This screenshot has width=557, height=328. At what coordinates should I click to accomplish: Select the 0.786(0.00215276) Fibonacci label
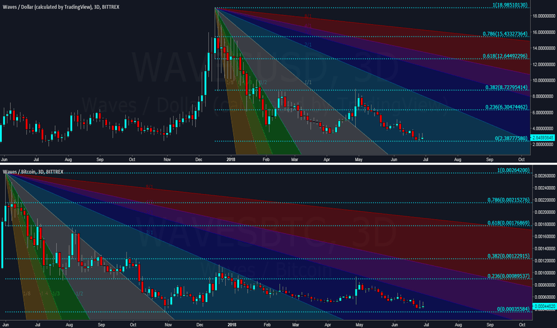pos(509,200)
